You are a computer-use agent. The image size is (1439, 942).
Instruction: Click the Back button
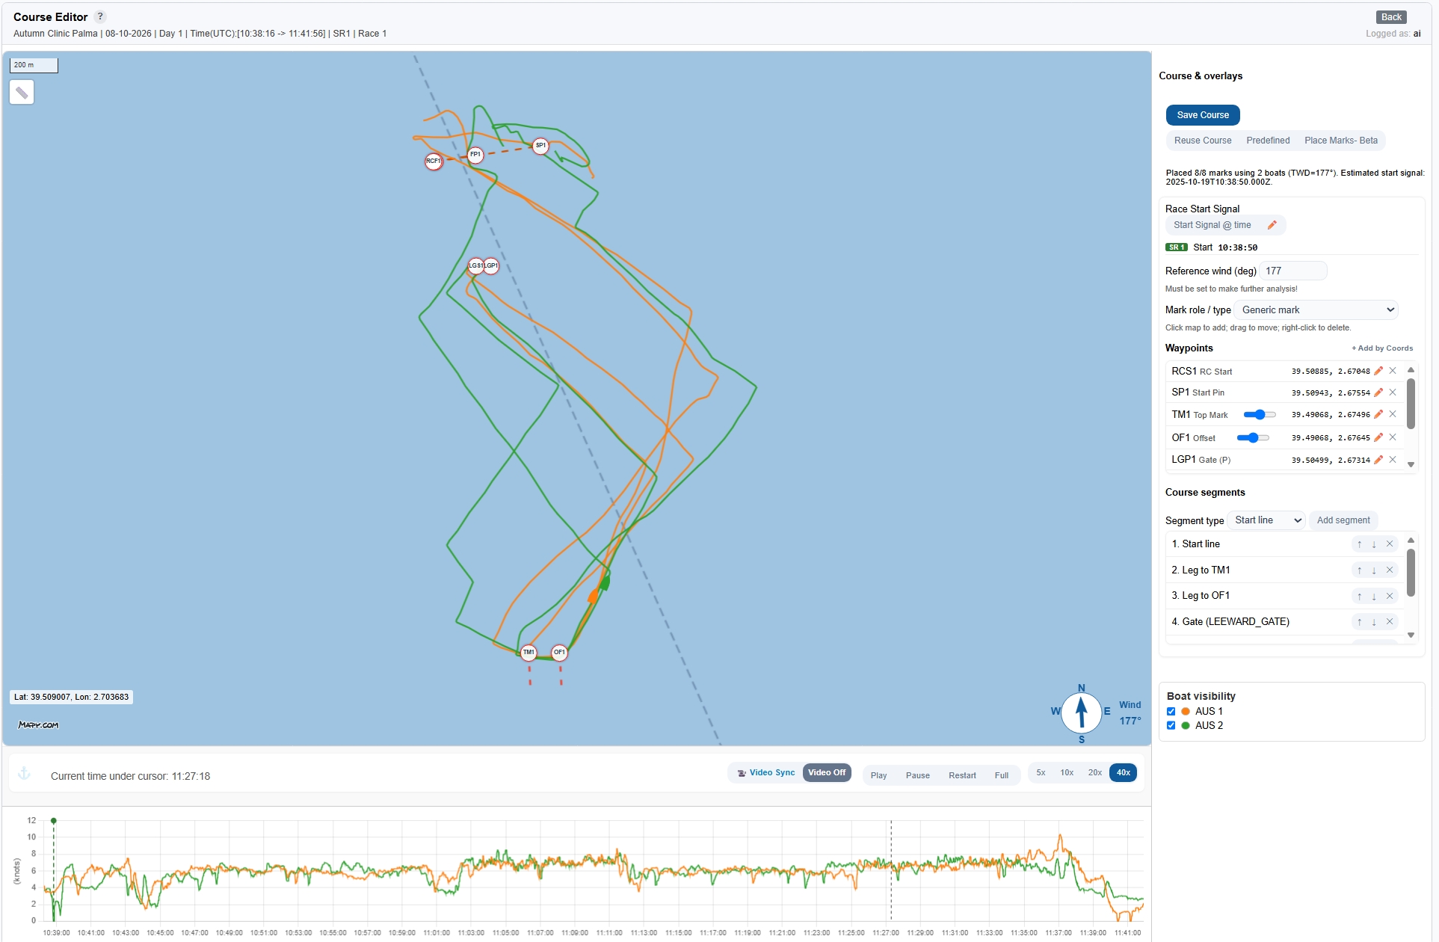[x=1391, y=17]
